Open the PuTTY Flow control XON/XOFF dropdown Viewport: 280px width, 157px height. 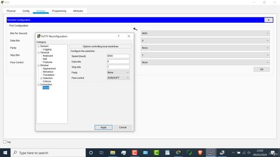[118, 78]
